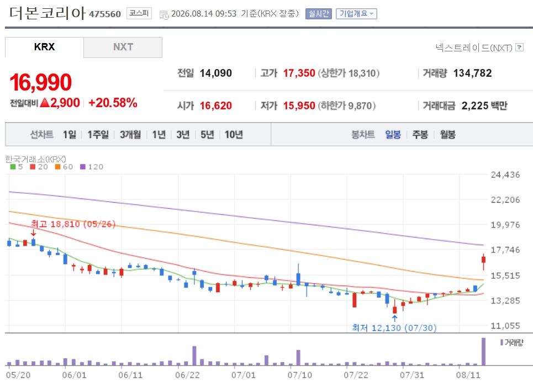This screenshot has width=533, height=391.
Task: Click the purple 120-day moving average legend
Action: [92, 167]
